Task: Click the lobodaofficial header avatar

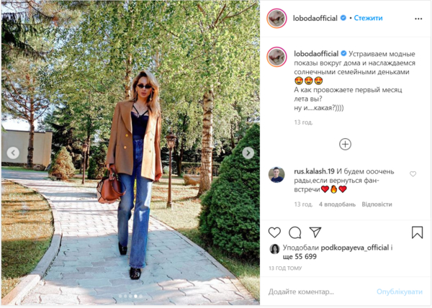Action: click(x=276, y=19)
